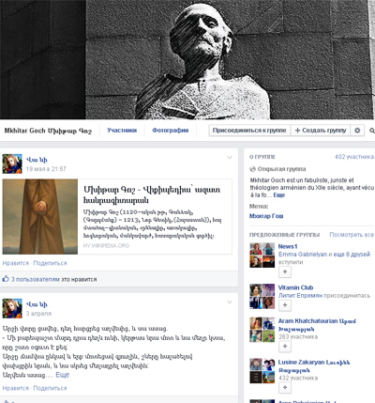Click the 263 участника count text
375x403 pixels.
click(x=298, y=336)
